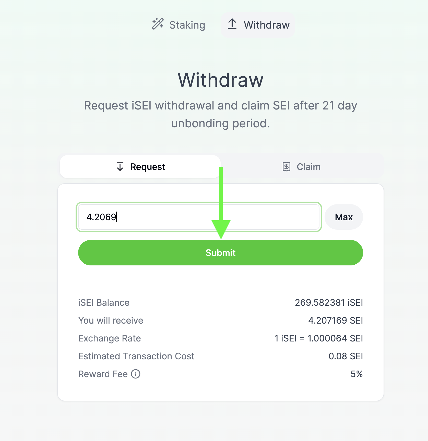The image size is (428, 441).
Task: Click the 0.08 SEI transaction cost value
Action: coord(346,356)
